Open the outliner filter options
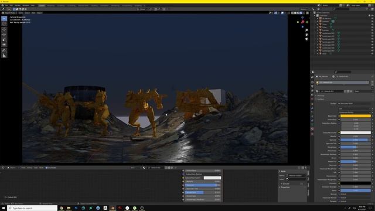375x211 pixels. point(367,9)
